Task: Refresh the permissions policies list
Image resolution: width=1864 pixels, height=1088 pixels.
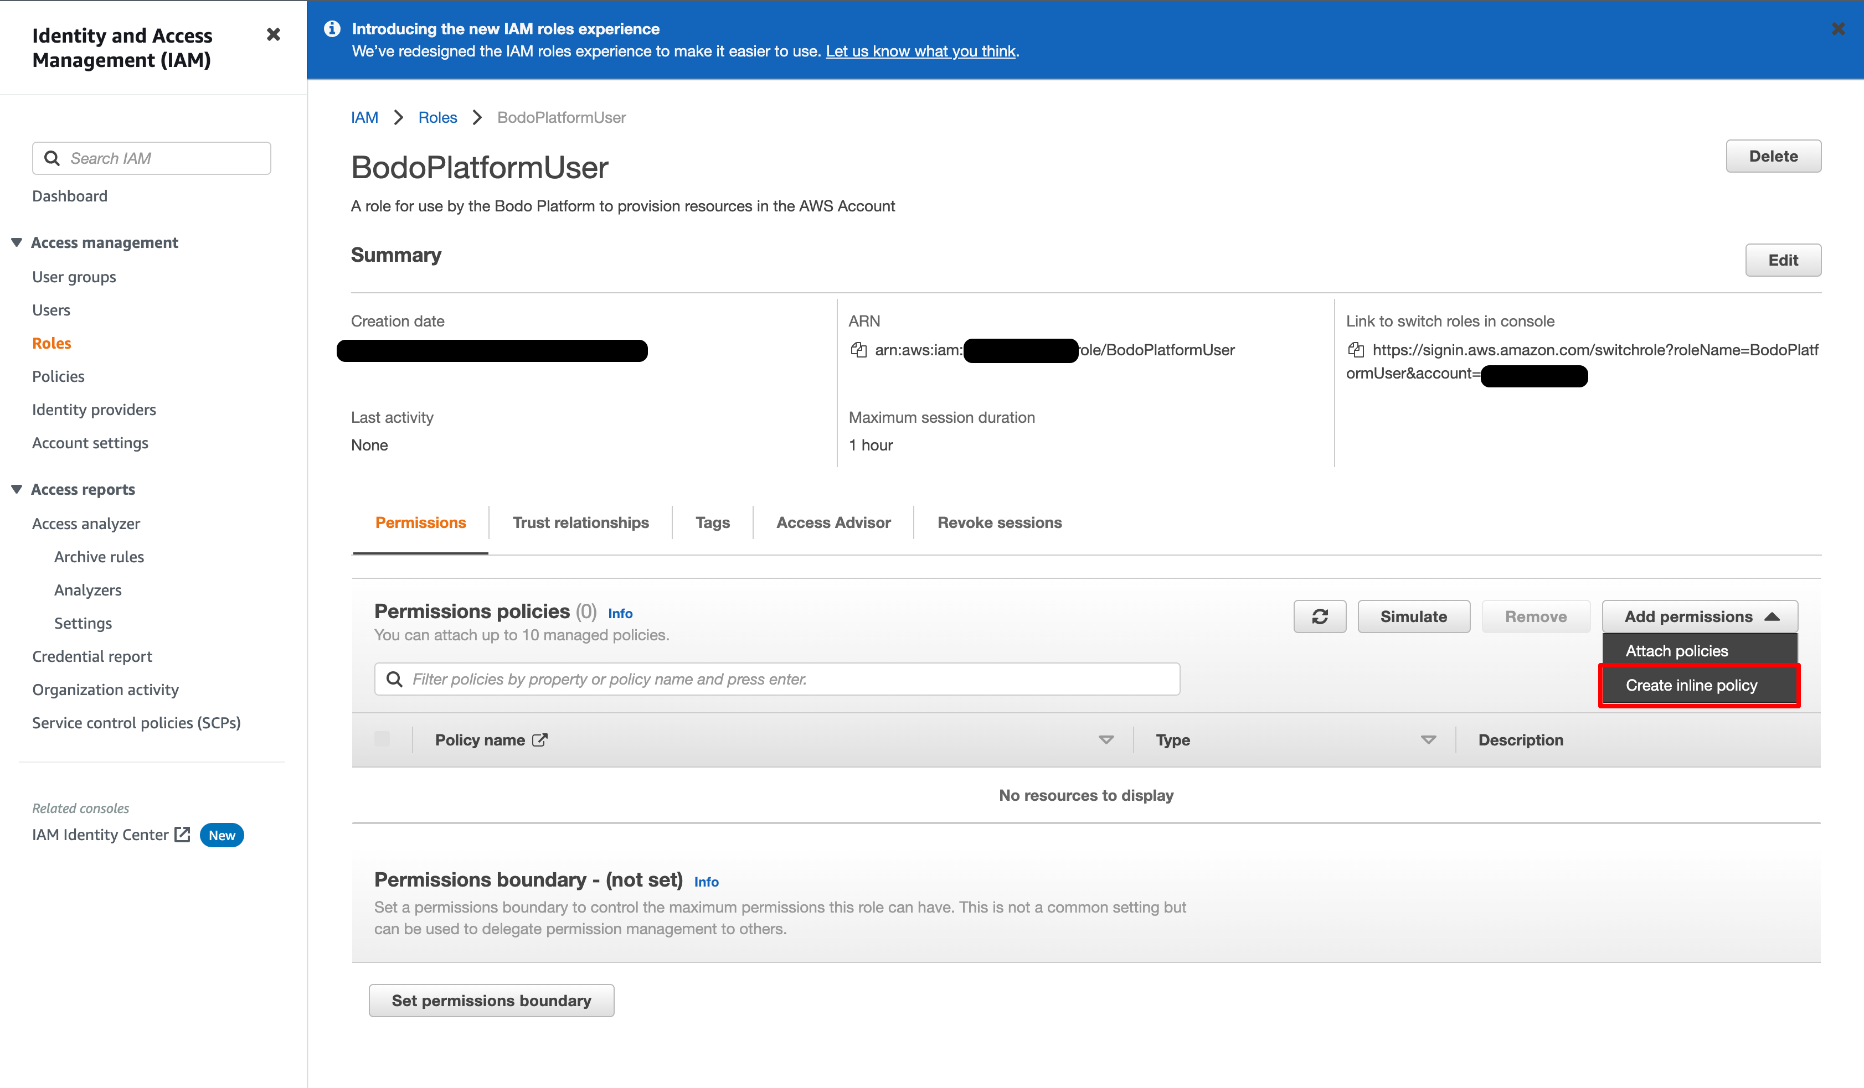Action: [x=1320, y=616]
